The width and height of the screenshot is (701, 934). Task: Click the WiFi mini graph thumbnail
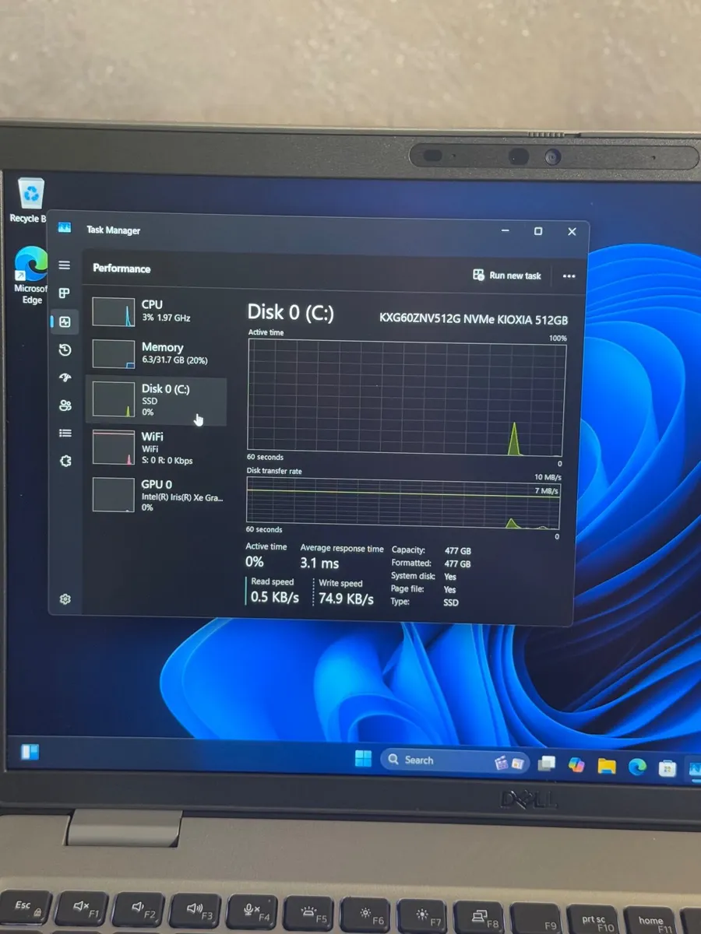pos(114,448)
